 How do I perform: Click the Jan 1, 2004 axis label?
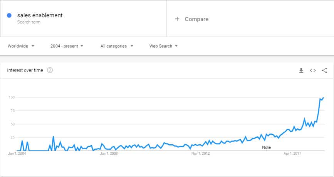pyautogui.click(x=17, y=154)
